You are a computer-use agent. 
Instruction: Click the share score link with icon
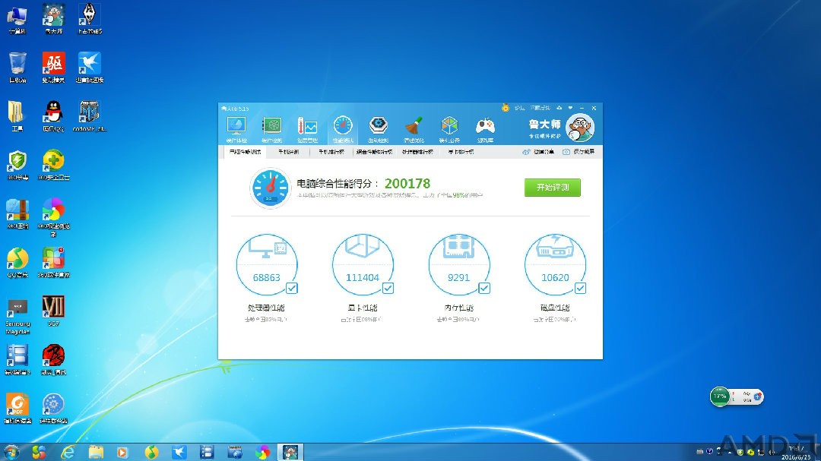coord(537,152)
